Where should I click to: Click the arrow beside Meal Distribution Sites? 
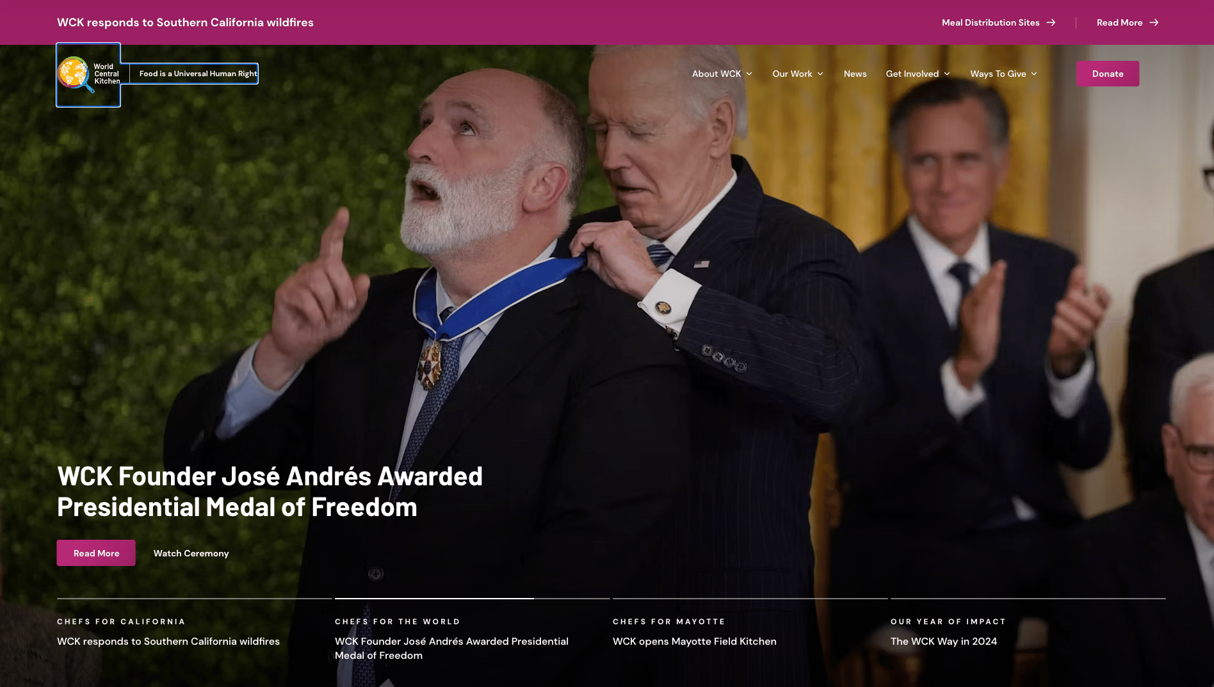(x=1051, y=22)
